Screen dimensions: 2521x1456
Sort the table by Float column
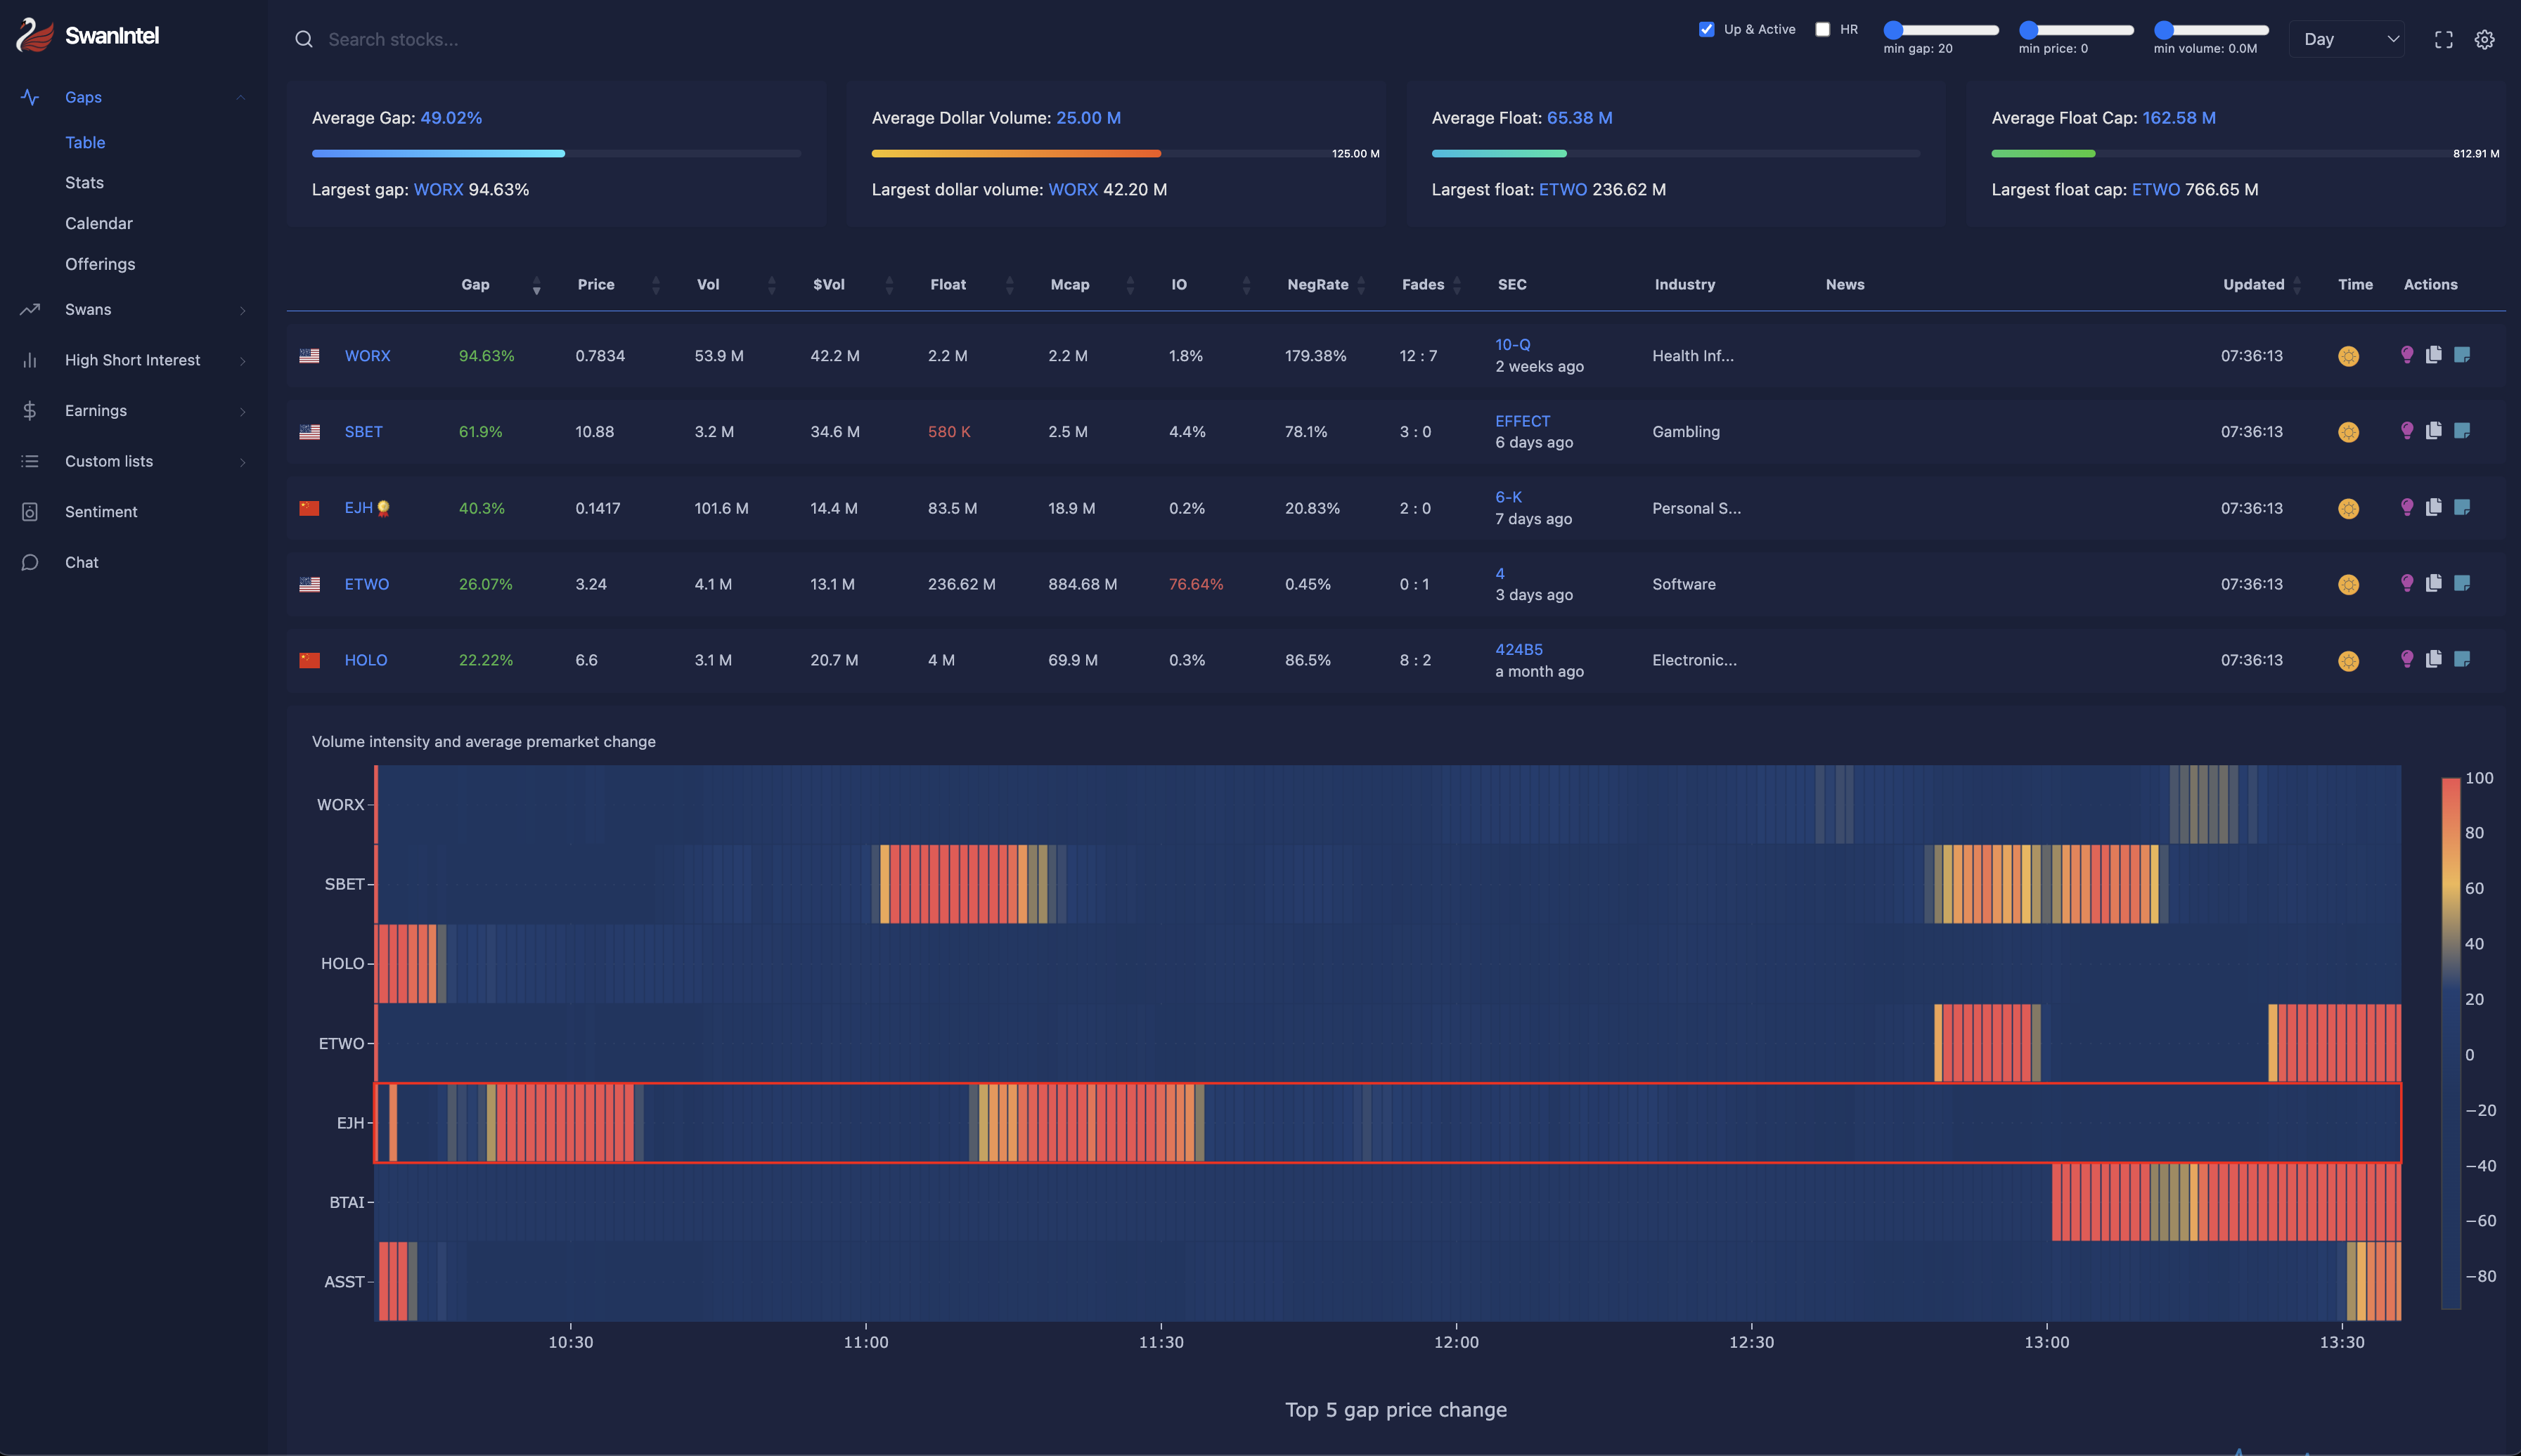[x=1010, y=285]
